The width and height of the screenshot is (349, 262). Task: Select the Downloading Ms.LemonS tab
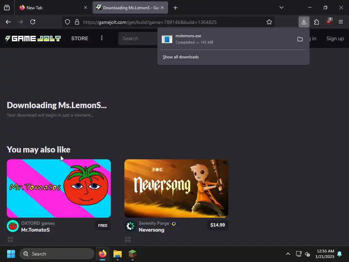(130, 8)
